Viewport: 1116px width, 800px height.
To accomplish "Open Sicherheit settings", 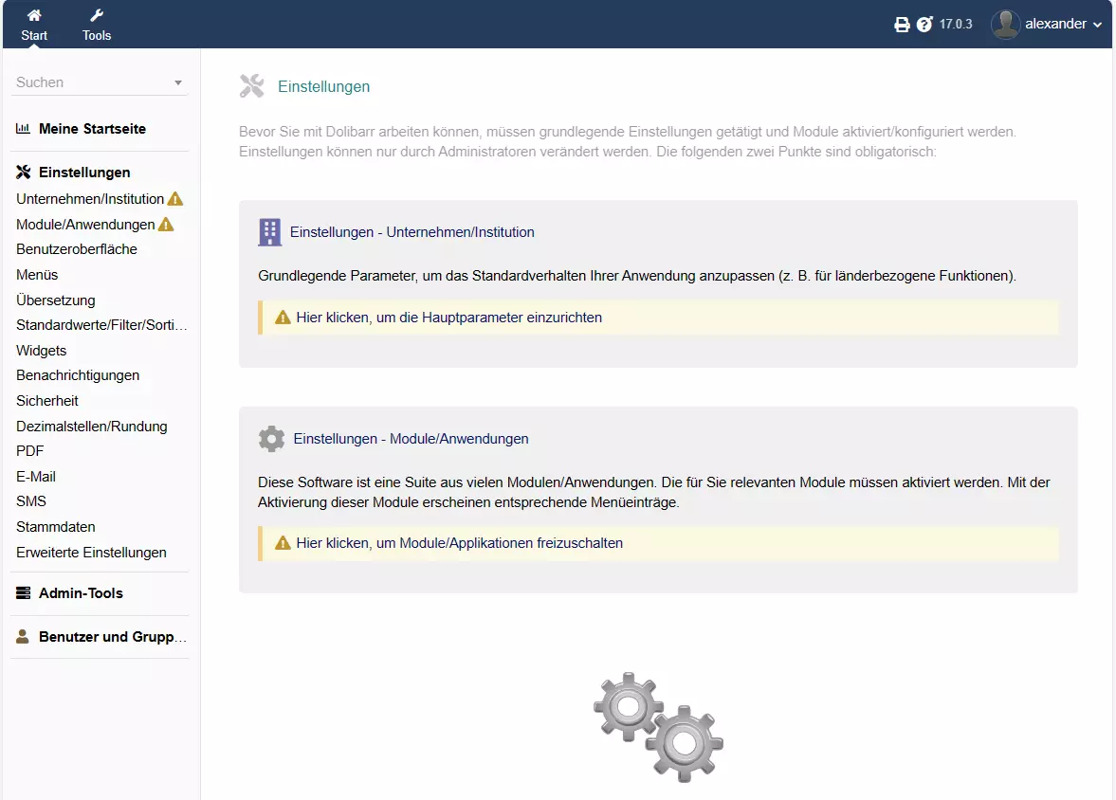I will pyautogui.click(x=47, y=401).
